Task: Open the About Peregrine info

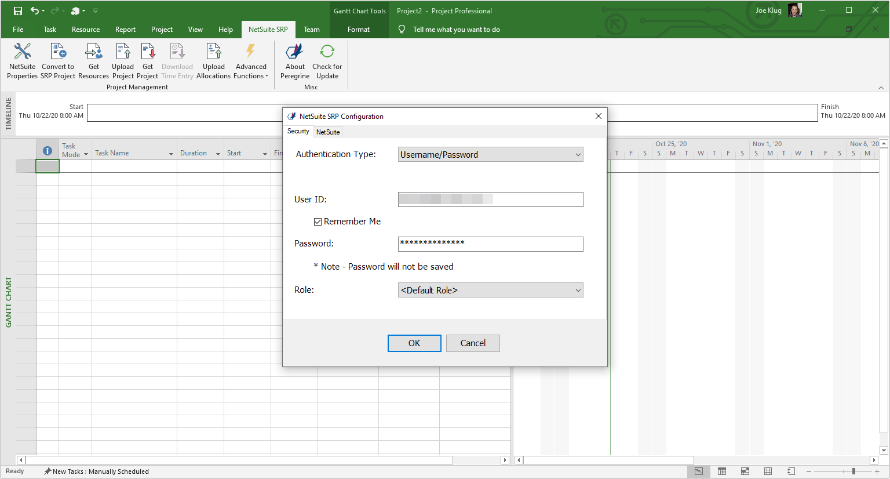Action: pos(295,61)
